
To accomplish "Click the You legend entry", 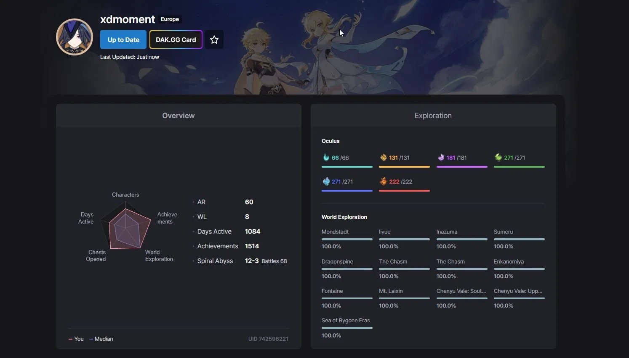I will click(76, 339).
